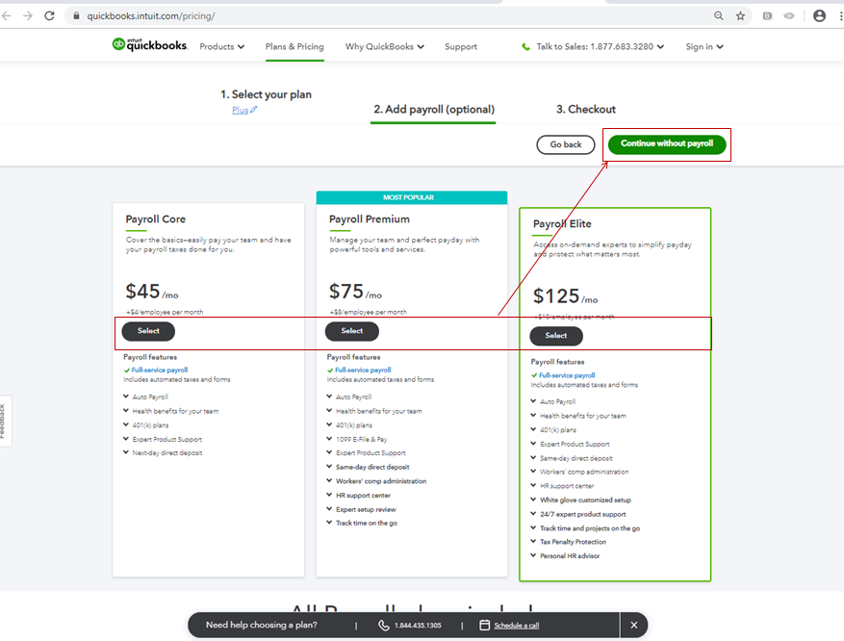Click the Schedule a call link
The width and height of the screenshot is (844, 641).
coord(516,626)
